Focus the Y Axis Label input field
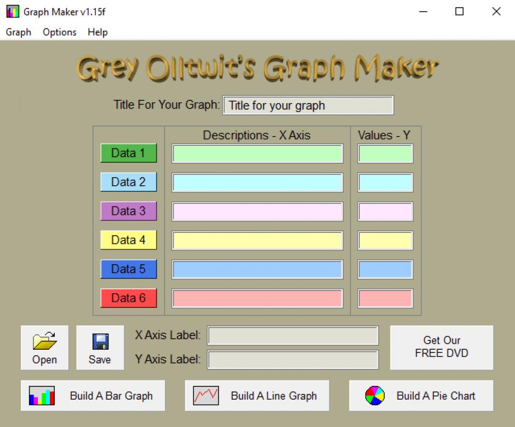 point(293,360)
